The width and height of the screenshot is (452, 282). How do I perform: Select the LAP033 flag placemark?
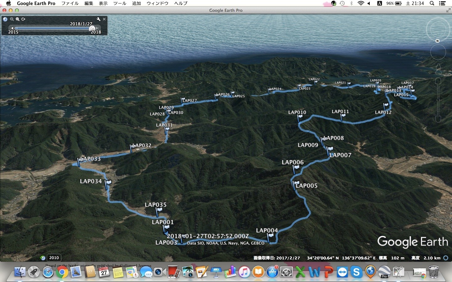tap(79, 162)
